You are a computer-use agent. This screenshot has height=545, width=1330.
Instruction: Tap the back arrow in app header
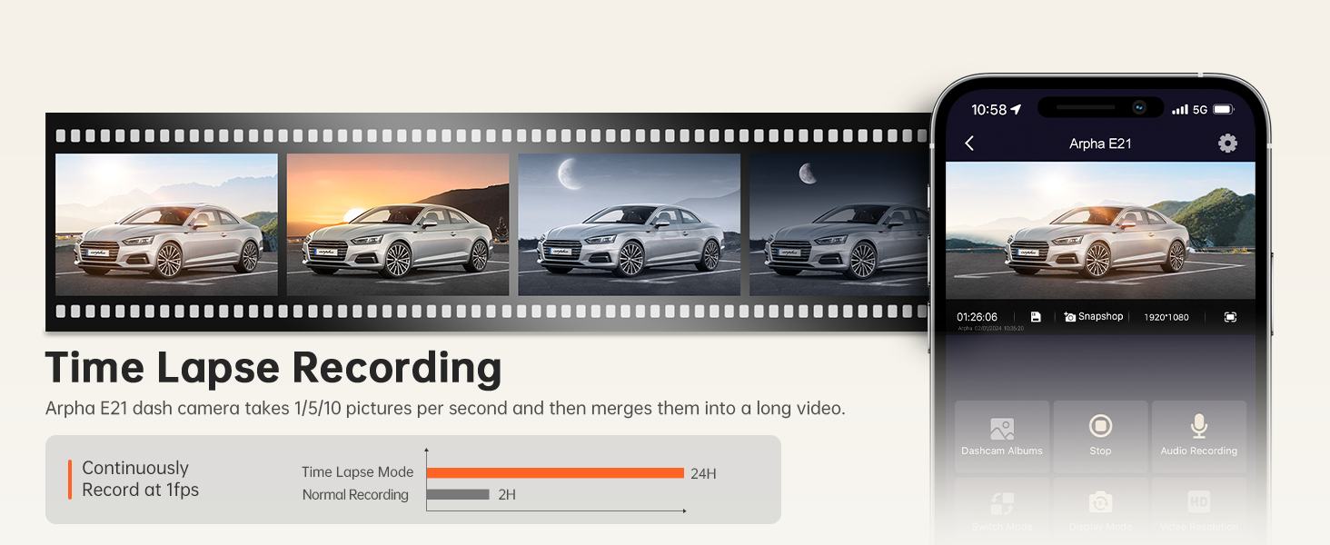969,144
